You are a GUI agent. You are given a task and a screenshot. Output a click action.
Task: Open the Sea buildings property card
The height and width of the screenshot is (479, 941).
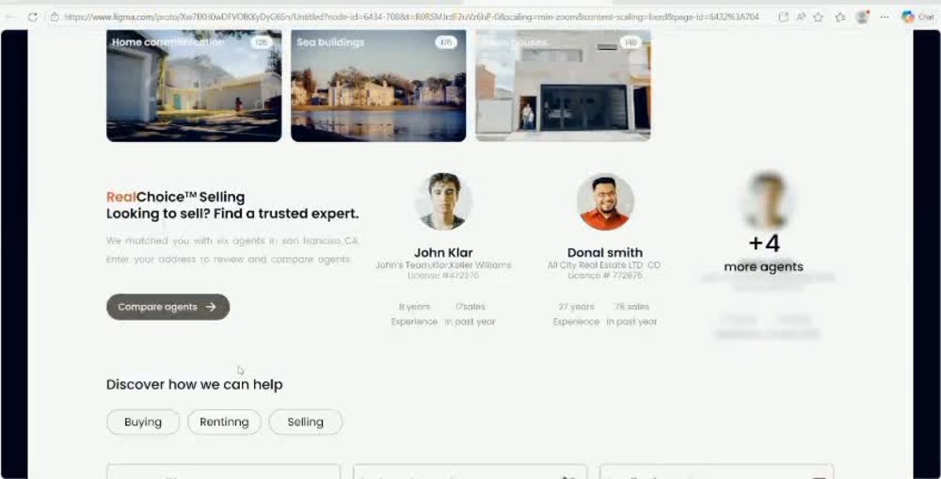coord(378,86)
